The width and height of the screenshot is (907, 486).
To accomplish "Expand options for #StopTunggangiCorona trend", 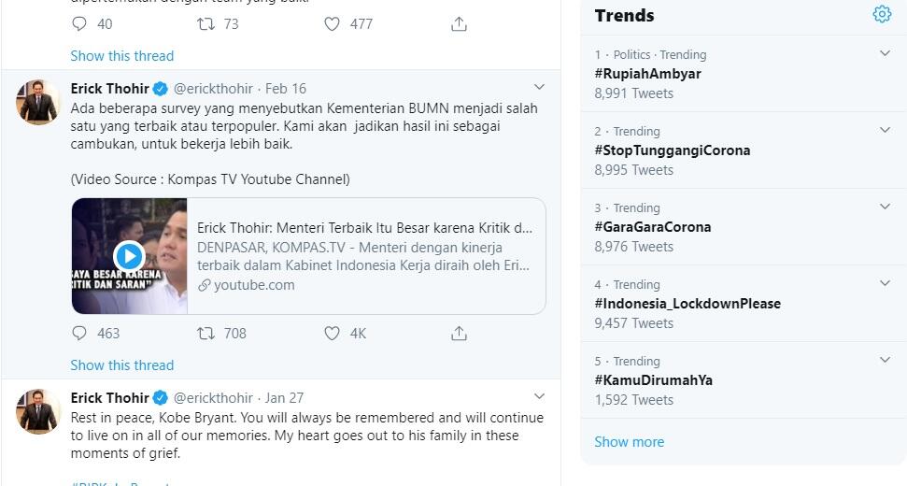I will point(885,131).
